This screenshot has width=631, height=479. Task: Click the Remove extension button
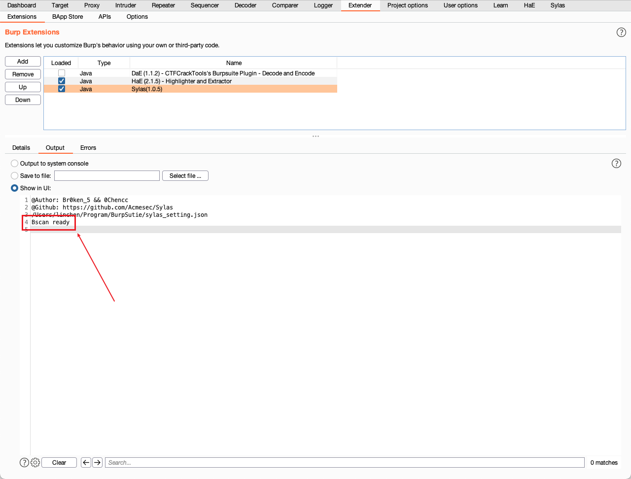pyautogui.click(x=23, y=74)
